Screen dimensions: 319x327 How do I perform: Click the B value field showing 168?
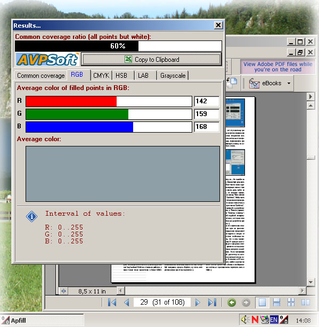(x=207, y=127)
